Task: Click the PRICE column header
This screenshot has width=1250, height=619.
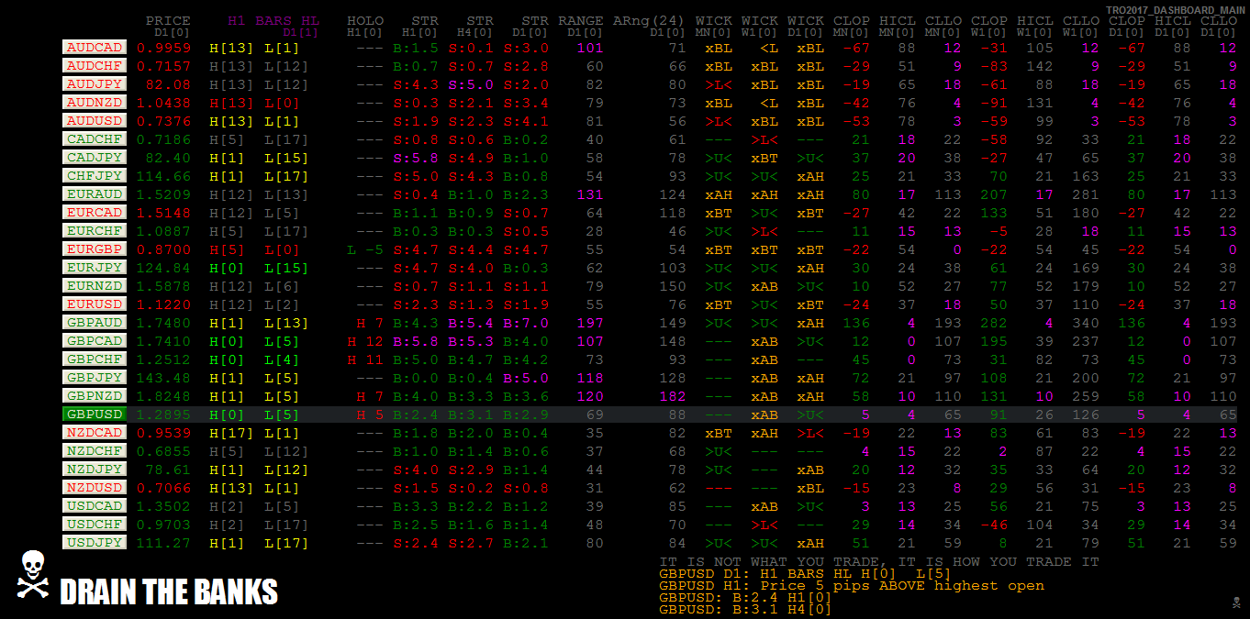Action: 168,21
